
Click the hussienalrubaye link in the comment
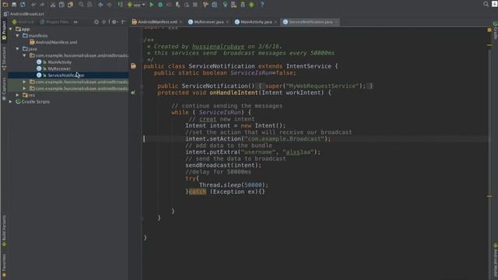[x=218, y=47]
